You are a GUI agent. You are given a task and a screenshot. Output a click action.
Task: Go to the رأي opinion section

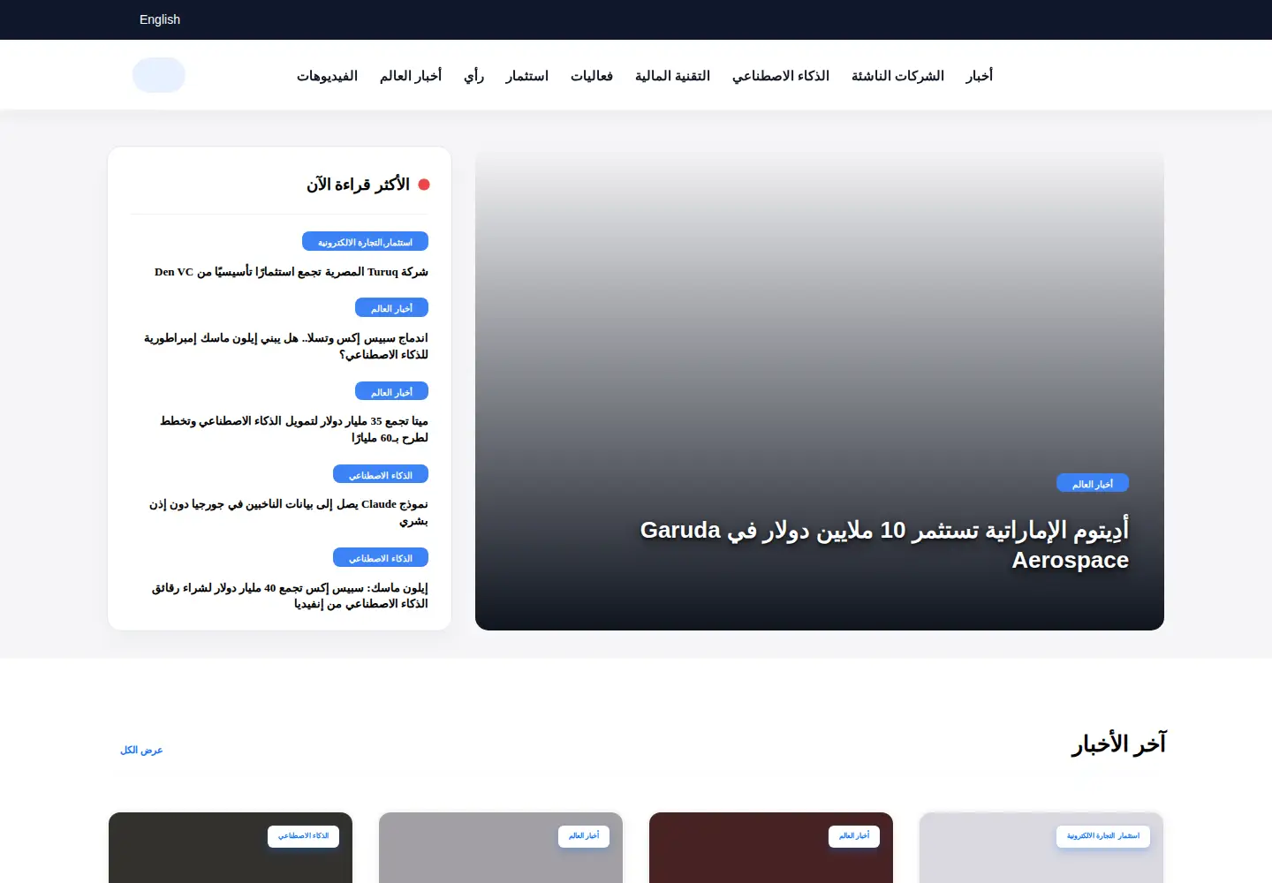tap(474, 76)
